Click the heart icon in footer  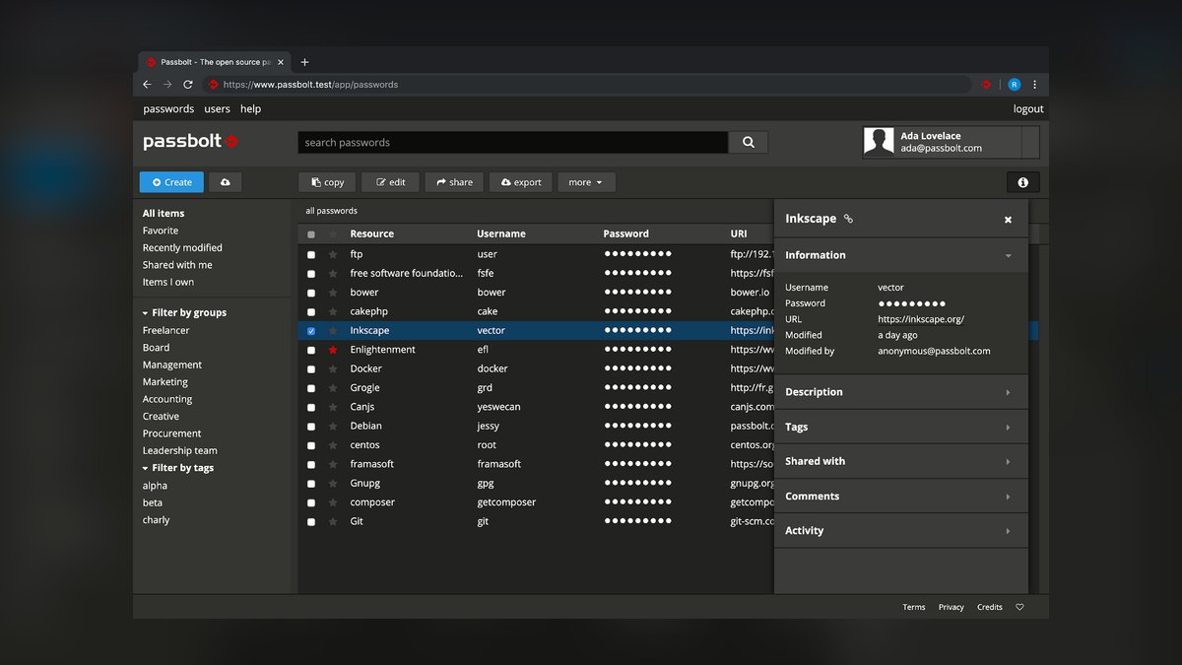pyautogui.click(x=1019, y=607)
